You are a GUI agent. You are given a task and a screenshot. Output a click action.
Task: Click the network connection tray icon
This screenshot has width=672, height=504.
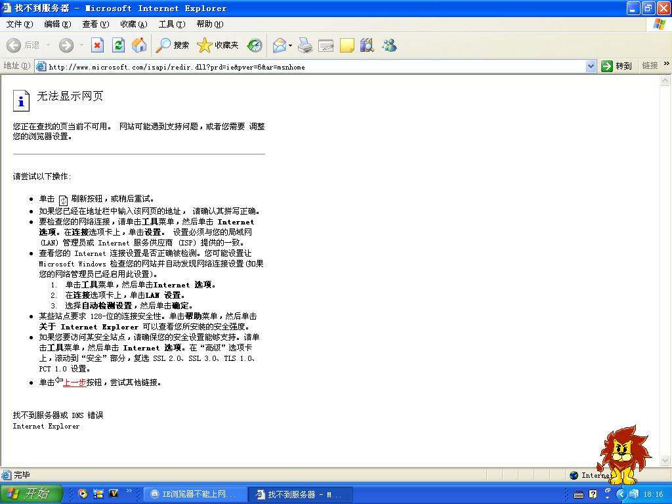click(x=635, y=495)
